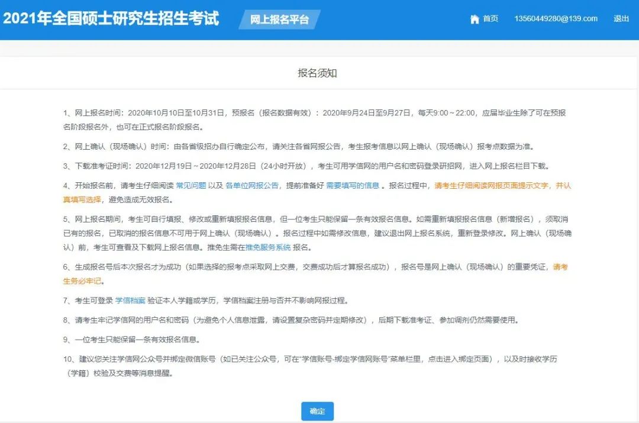Click the 2021年全国硕士研究生招生考试 site title
This screenshot has height=423, width=639.
click(111, 18)
